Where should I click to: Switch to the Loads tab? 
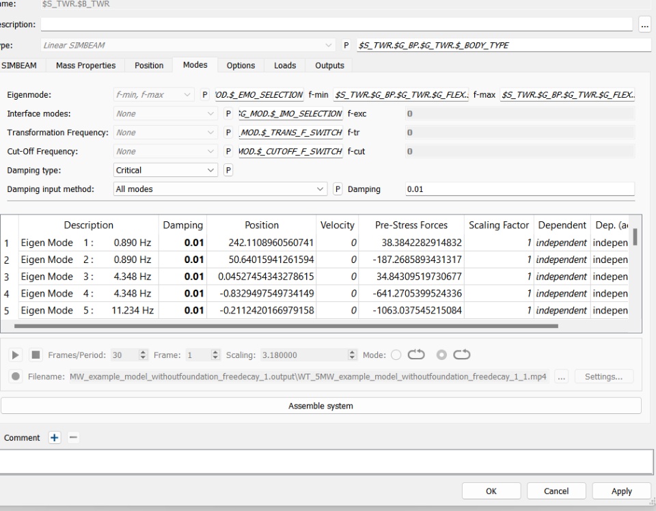(x=285, y=65)
